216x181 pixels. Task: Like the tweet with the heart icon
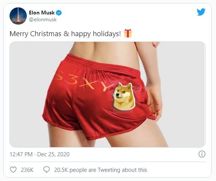coord(13,170)
